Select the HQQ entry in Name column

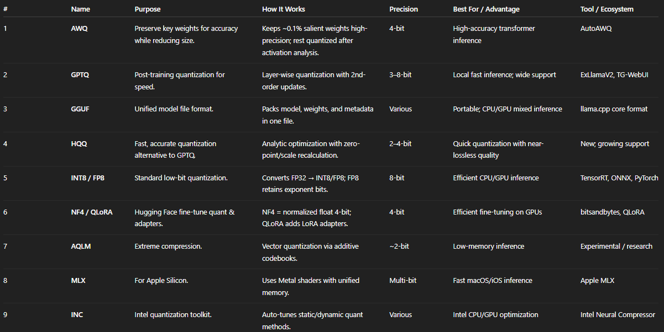(x=79, y=144)
